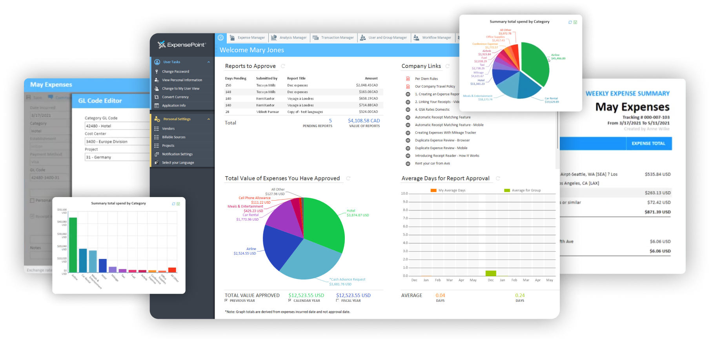Switch to the Expense Manager tab

[247, 38]
